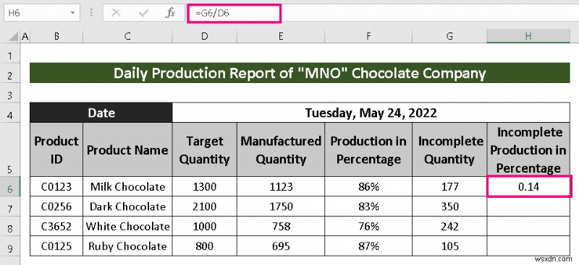Screen dimensions: 579x265
Task: Click the Ruby Chocolate cell
Action: [x=127, y=246]
